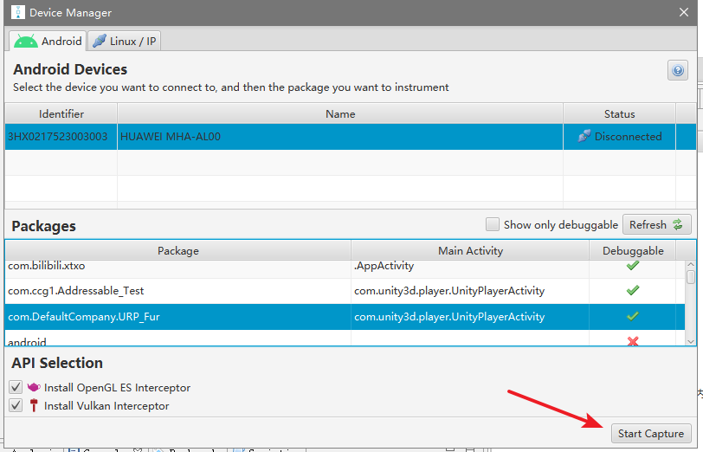The width and height of the screenshot is (703, 452).
Task: Open the Linux / IP tab
Action: [124, 42]
